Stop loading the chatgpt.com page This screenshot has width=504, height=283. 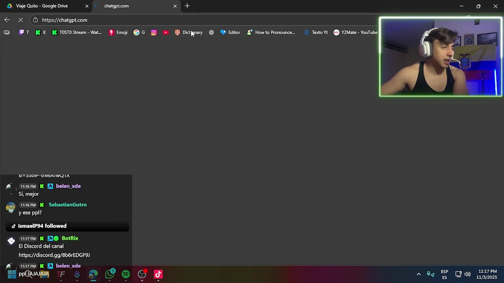20,20
